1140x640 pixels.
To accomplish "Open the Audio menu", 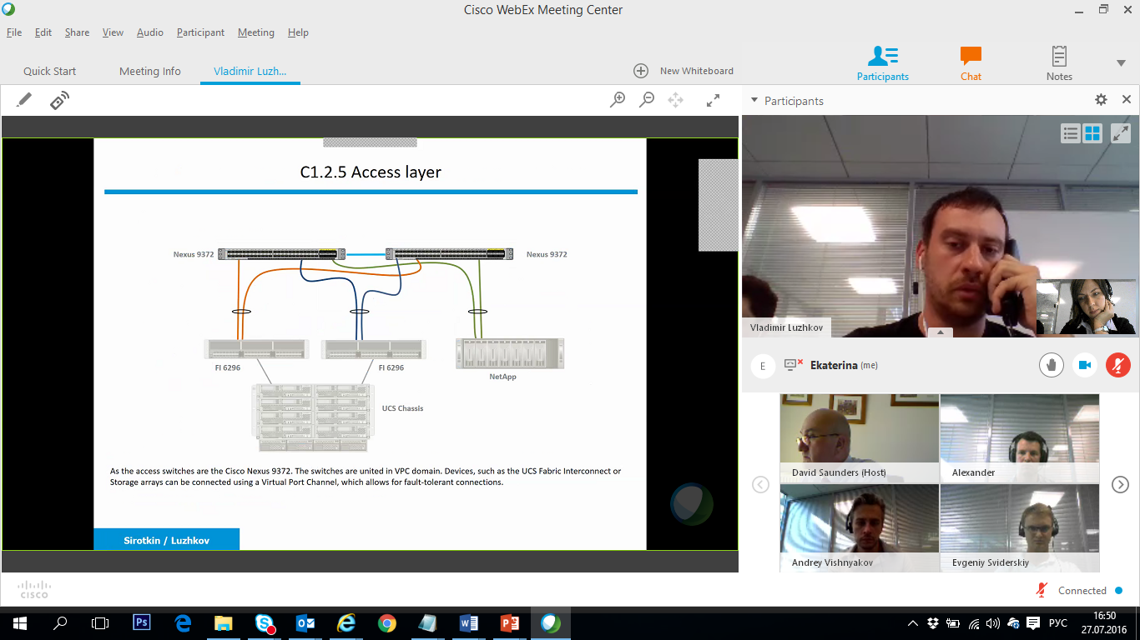I will 150,32.
